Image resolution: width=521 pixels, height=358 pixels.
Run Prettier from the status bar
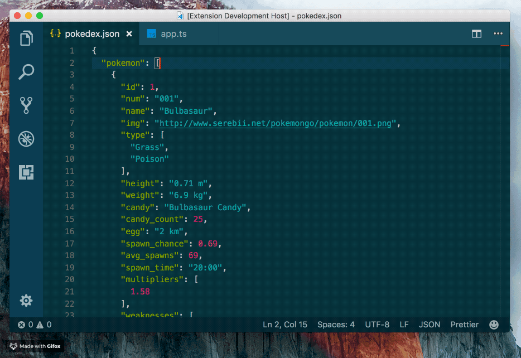tap(464, 324)
